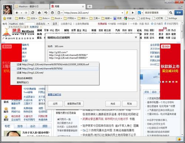
Task: Expand the IT网站 bookmarks folder
Action: 70,19
